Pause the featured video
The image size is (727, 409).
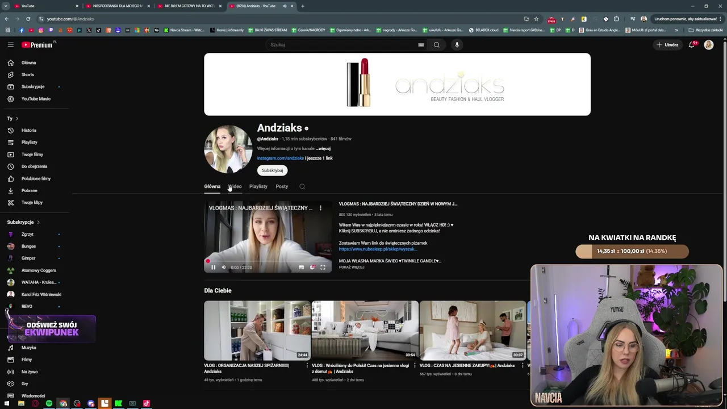click(x=214, y=267)
